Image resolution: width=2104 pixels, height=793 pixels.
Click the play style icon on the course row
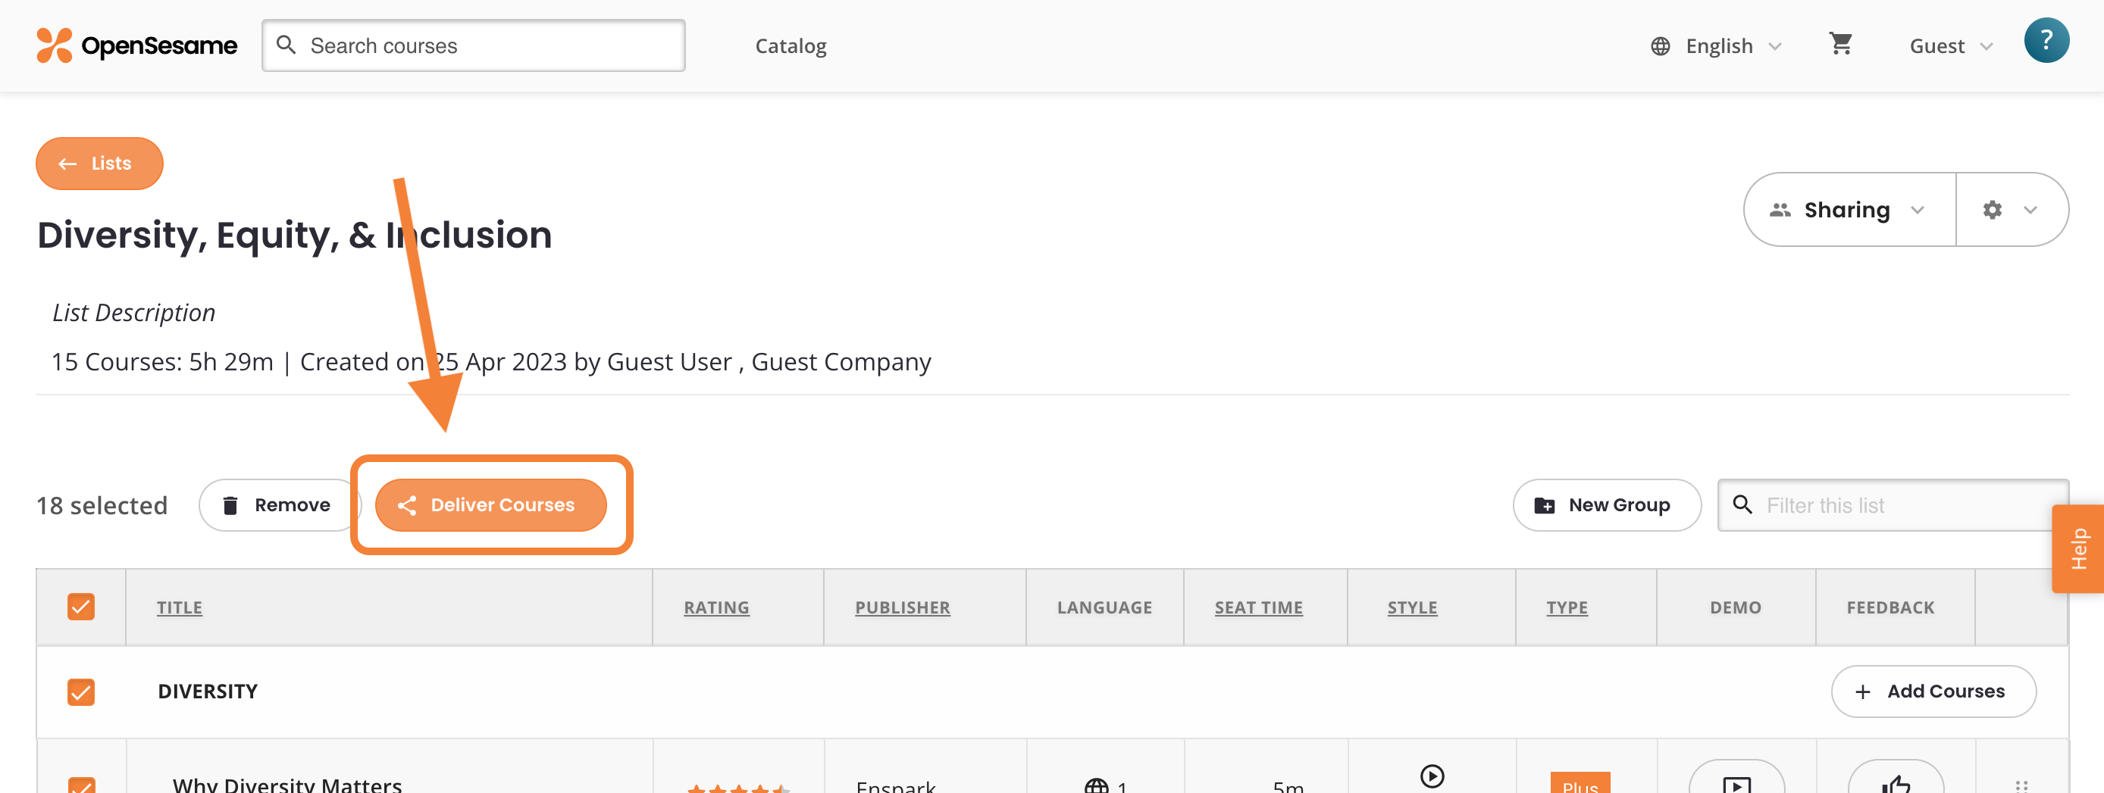[x=1432, y=776]
